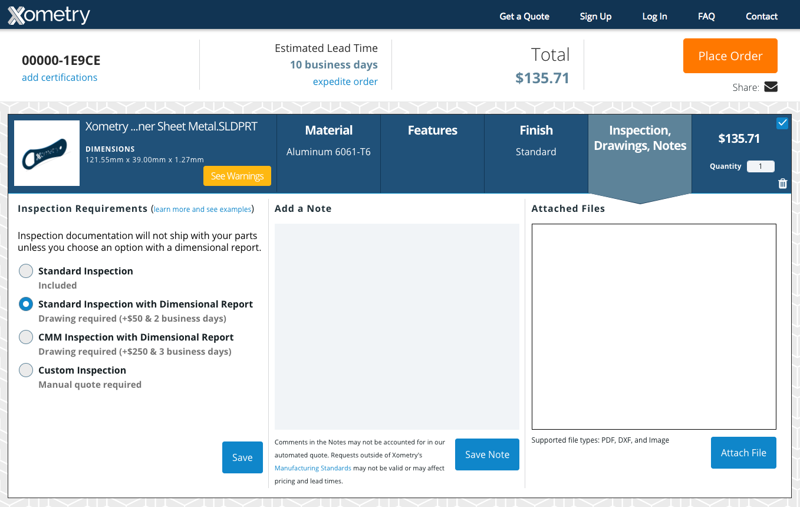Click expedite order link
This screenshot has width=800, height=507.
click(345, 81)
